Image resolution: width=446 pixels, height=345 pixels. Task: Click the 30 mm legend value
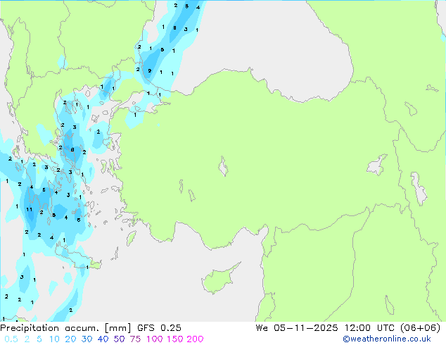click(87, 339)
